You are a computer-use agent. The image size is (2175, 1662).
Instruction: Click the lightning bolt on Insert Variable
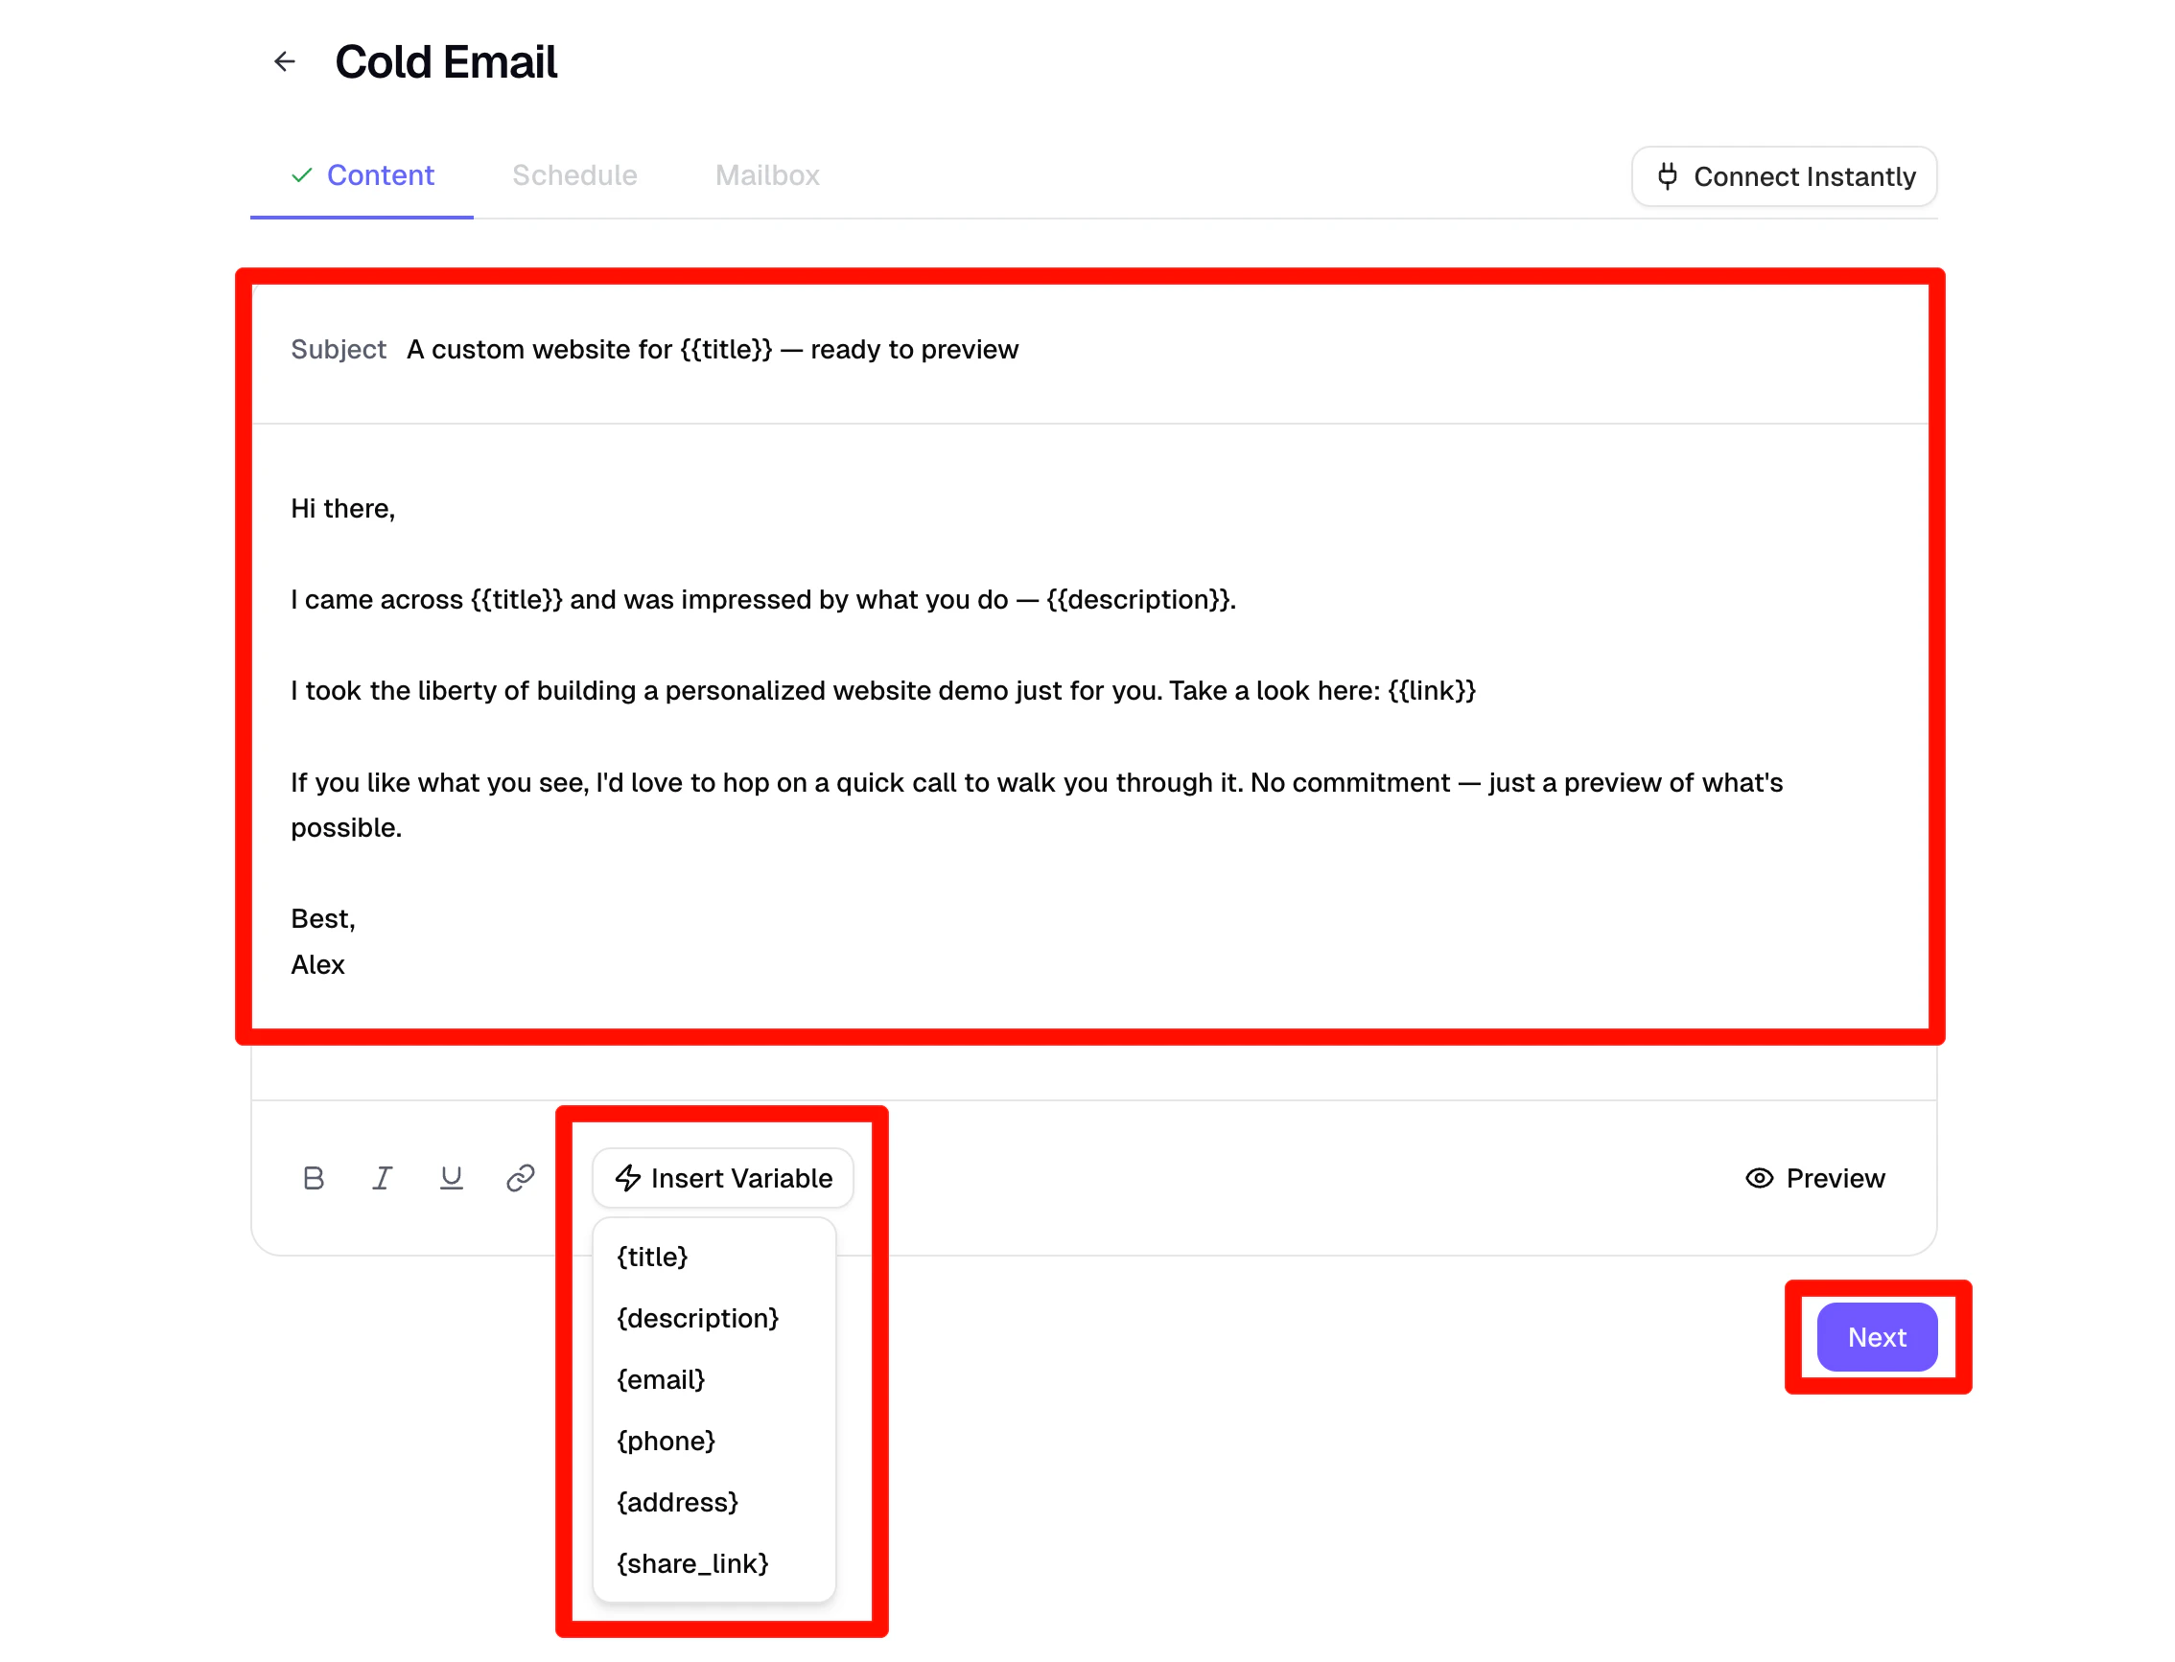(628, 1177)
